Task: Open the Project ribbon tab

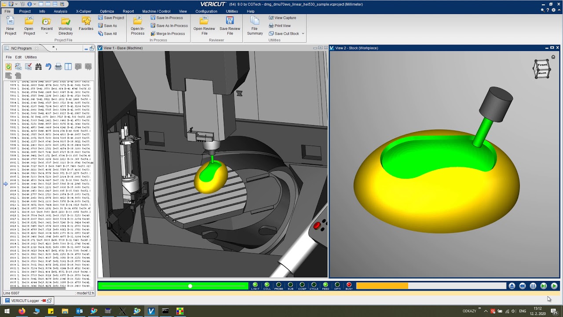Action: (25, 11)
